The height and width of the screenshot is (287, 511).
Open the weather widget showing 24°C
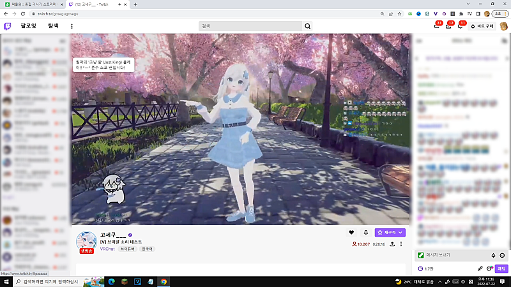coord(414,282)
